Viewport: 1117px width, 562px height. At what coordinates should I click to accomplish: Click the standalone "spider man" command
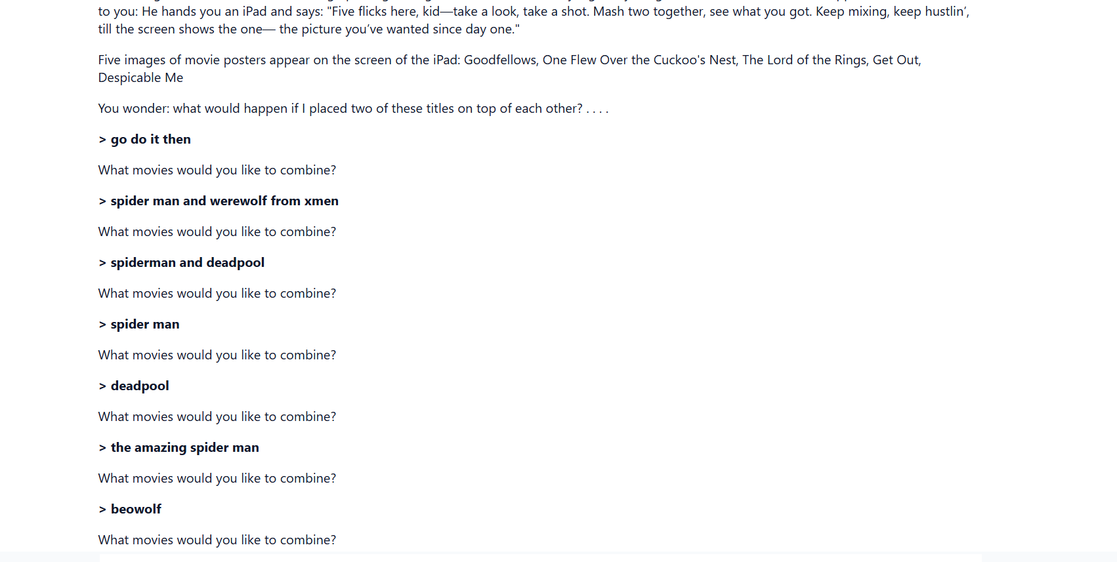144,325
